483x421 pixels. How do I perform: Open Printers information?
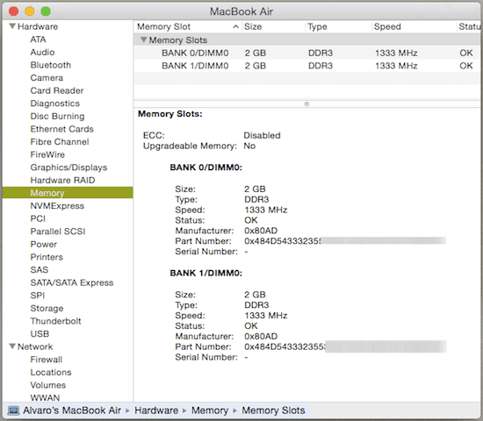coord(47,257)
